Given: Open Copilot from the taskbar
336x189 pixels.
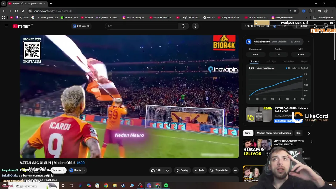Looking at the screenshot, I should [x=89, y=186].
